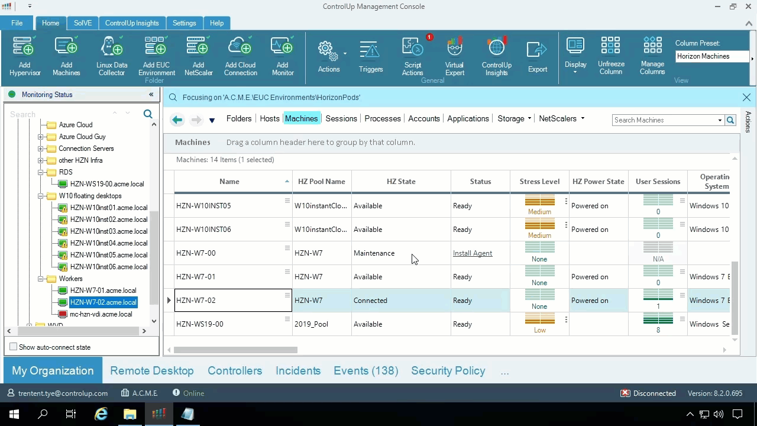The width and height of the screenshot is (757, 426).
Task: Open the File menu
Action: (x=17, y=23)
